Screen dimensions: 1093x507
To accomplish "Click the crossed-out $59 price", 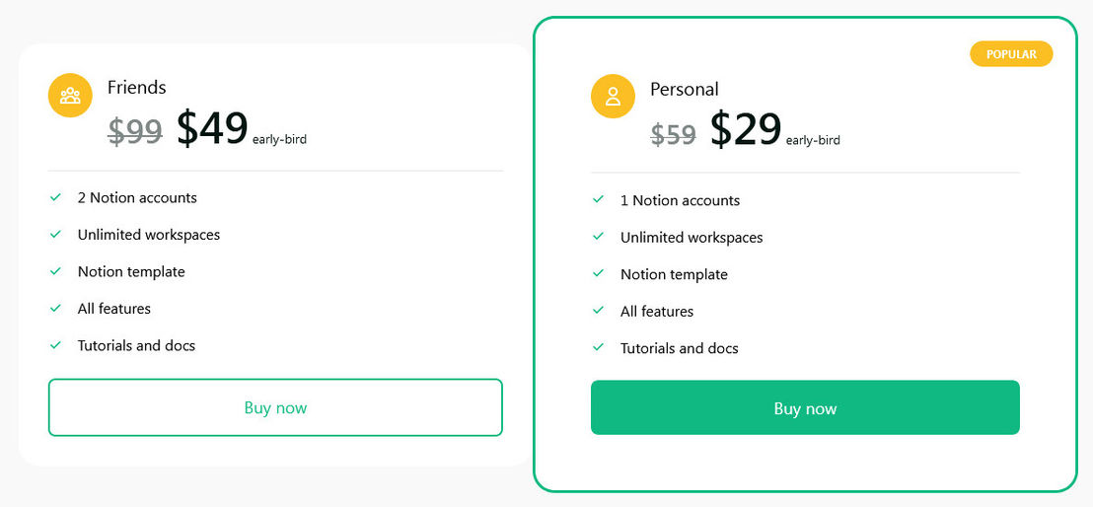I will [674, 134].
